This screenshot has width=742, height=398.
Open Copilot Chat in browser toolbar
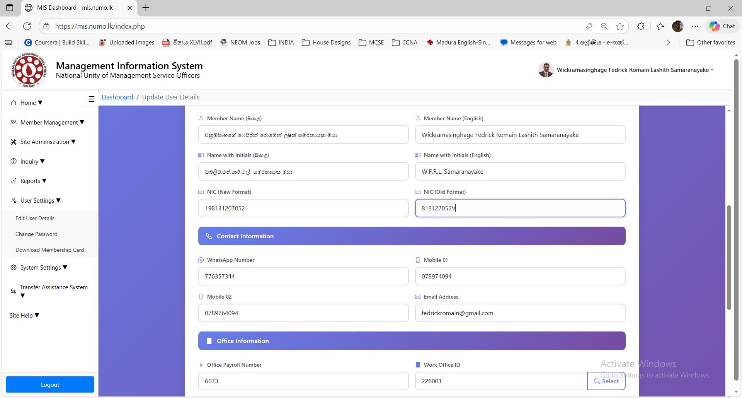[722, 26]
